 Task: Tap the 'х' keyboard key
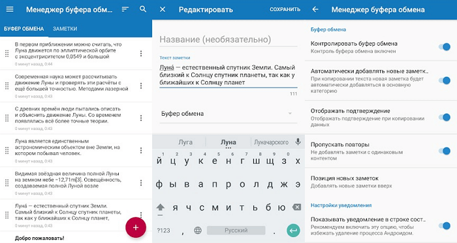click(x=298, y=161)
